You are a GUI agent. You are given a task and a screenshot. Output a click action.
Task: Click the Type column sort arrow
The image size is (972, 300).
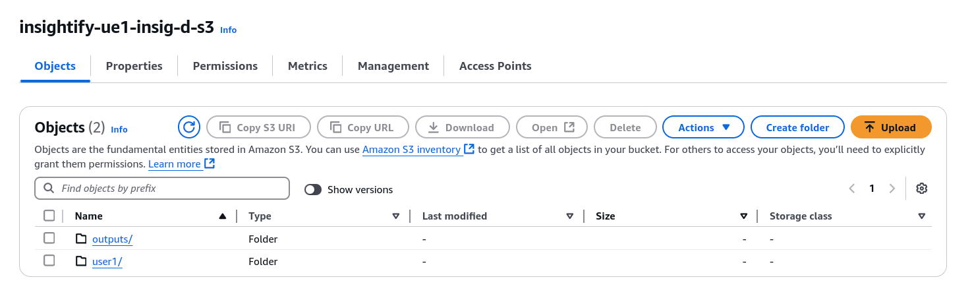pos(396,216)
